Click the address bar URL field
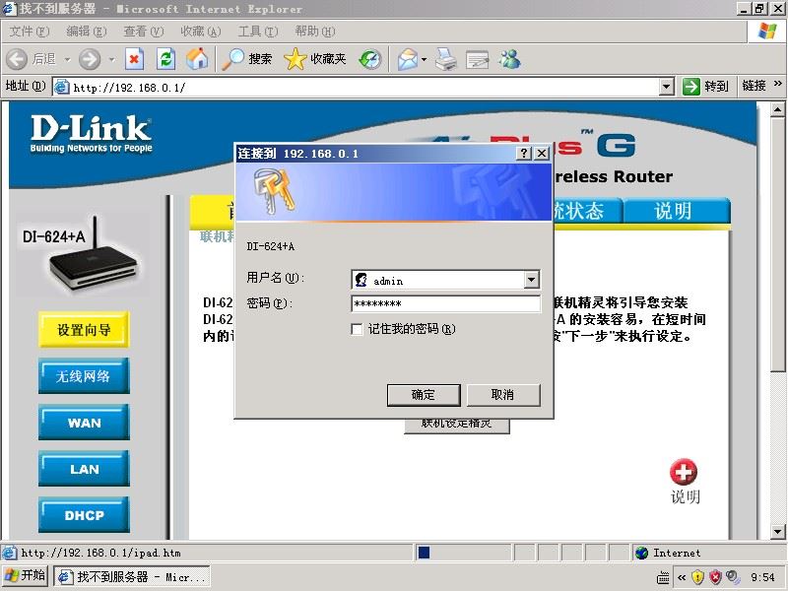 point(363,87)
